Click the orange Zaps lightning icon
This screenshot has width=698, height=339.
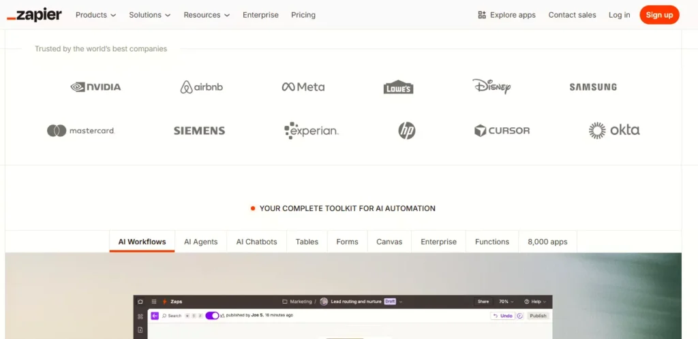click(164, 302)
